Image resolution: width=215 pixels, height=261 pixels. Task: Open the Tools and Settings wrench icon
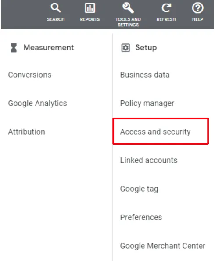click(x=128, y=8)
